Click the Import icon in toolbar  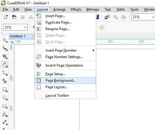[x=107, y=17]
